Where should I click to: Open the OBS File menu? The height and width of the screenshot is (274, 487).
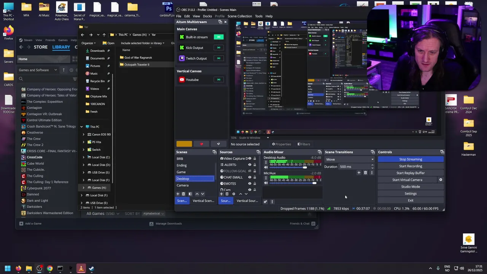point(178,16)
